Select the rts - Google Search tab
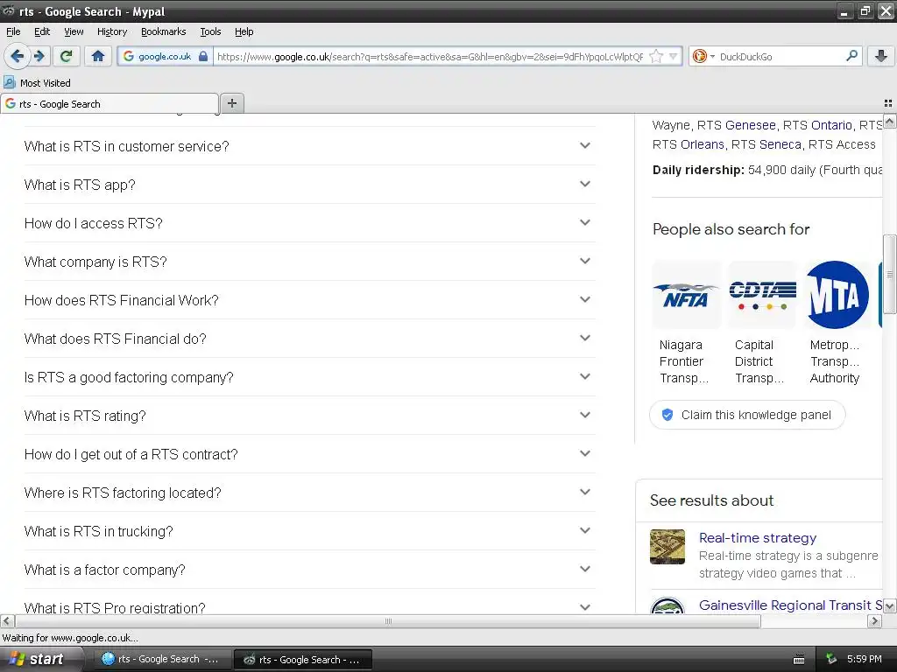Viewport: 897px width, 672px height. [109, 103]
